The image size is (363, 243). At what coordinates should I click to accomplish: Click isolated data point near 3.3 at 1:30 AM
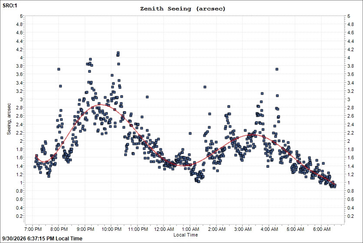tap(205, 87)
